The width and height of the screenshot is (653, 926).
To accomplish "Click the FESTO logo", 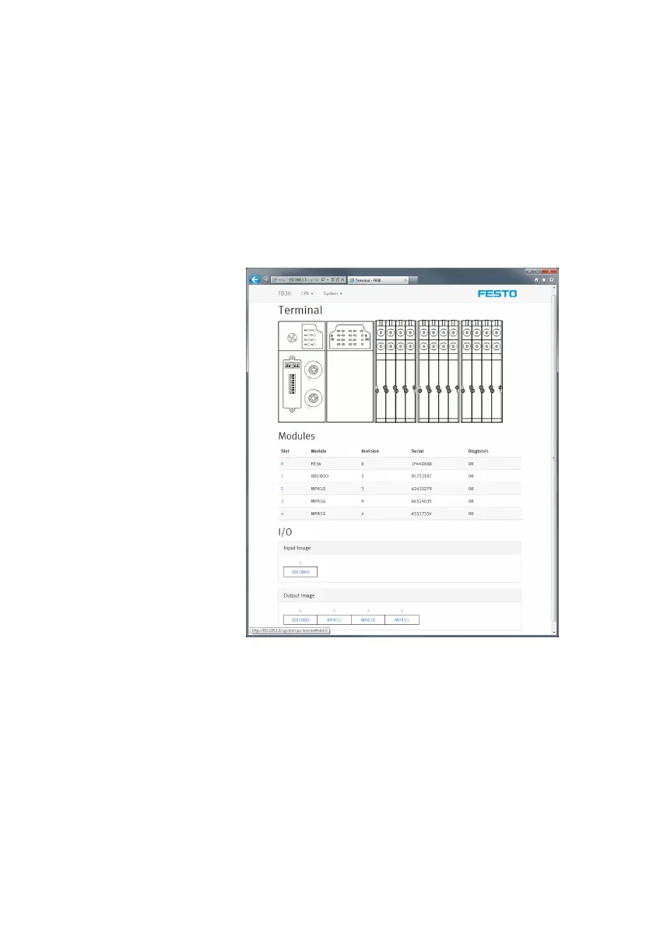I will click(x=497, y=293).
